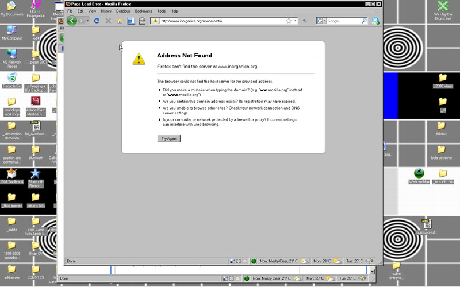
Task: Click the magnifier search icon
Action: (x=364, y=21)
